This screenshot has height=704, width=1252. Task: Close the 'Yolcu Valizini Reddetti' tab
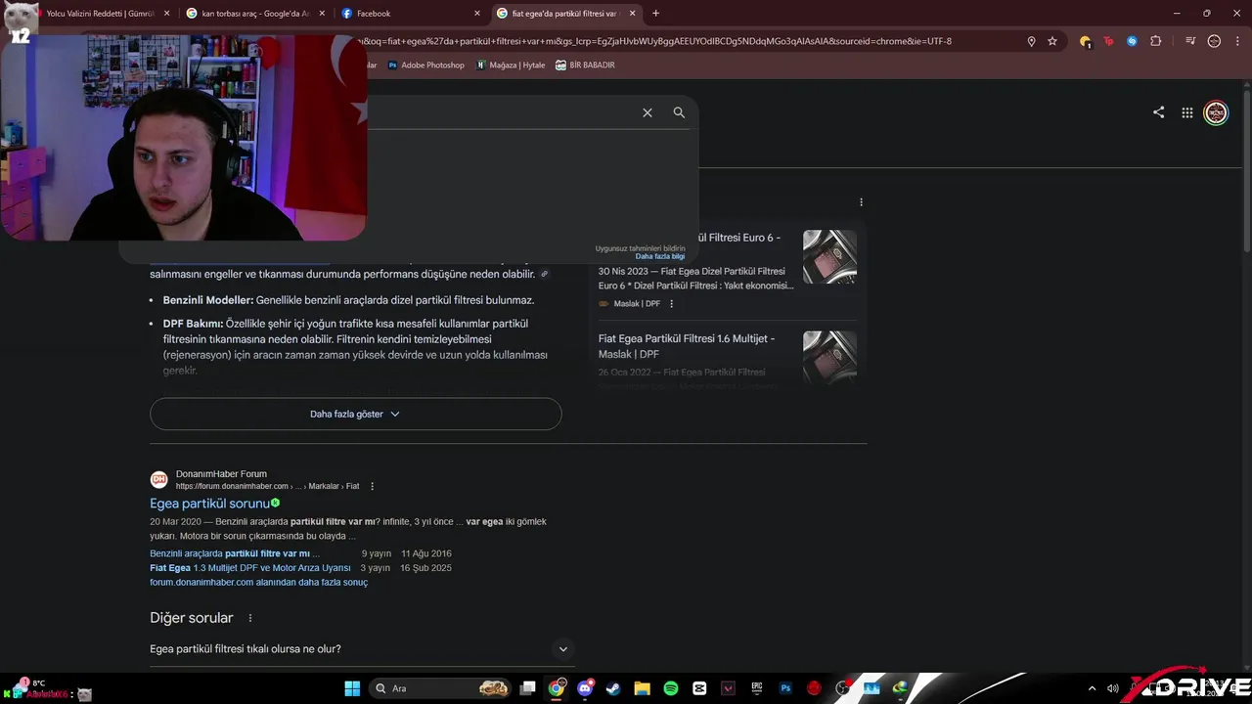(x=167, y=14)
